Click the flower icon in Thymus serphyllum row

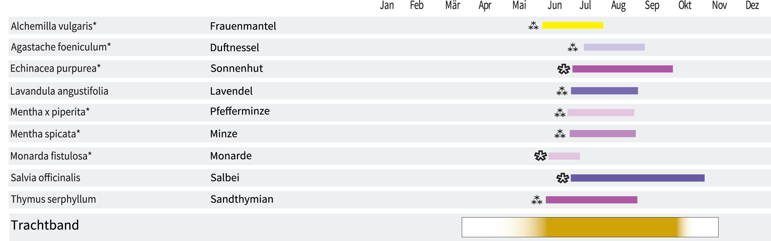(x=536, y=200)
